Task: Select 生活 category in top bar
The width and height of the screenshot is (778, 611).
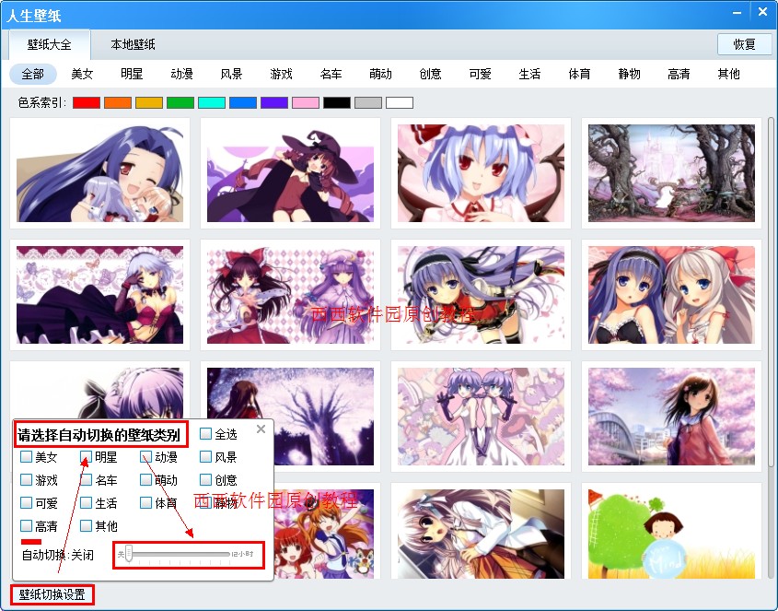Action: (529, 74)
